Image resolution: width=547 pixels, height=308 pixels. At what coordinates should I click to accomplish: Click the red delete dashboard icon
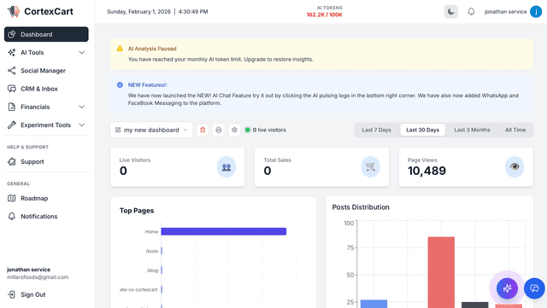[203, 130]
